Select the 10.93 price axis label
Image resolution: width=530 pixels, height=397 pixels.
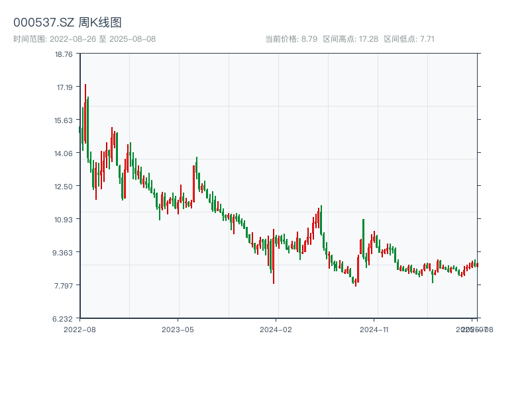click(64, 220)
